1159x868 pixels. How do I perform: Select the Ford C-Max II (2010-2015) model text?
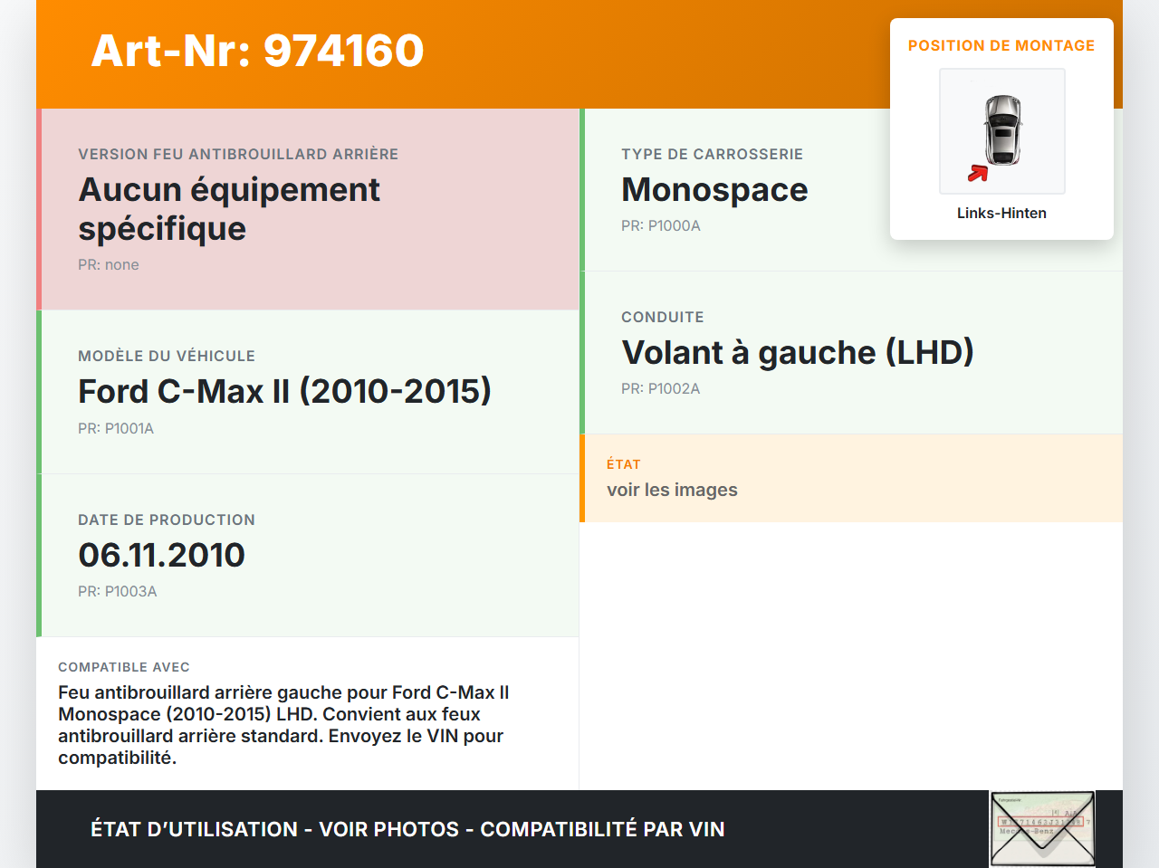284,391
